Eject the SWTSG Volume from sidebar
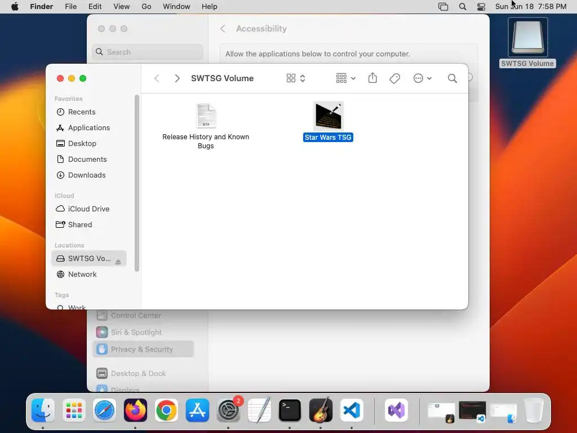577x433 pixels. pyautogui.click(x=118, y=262)
